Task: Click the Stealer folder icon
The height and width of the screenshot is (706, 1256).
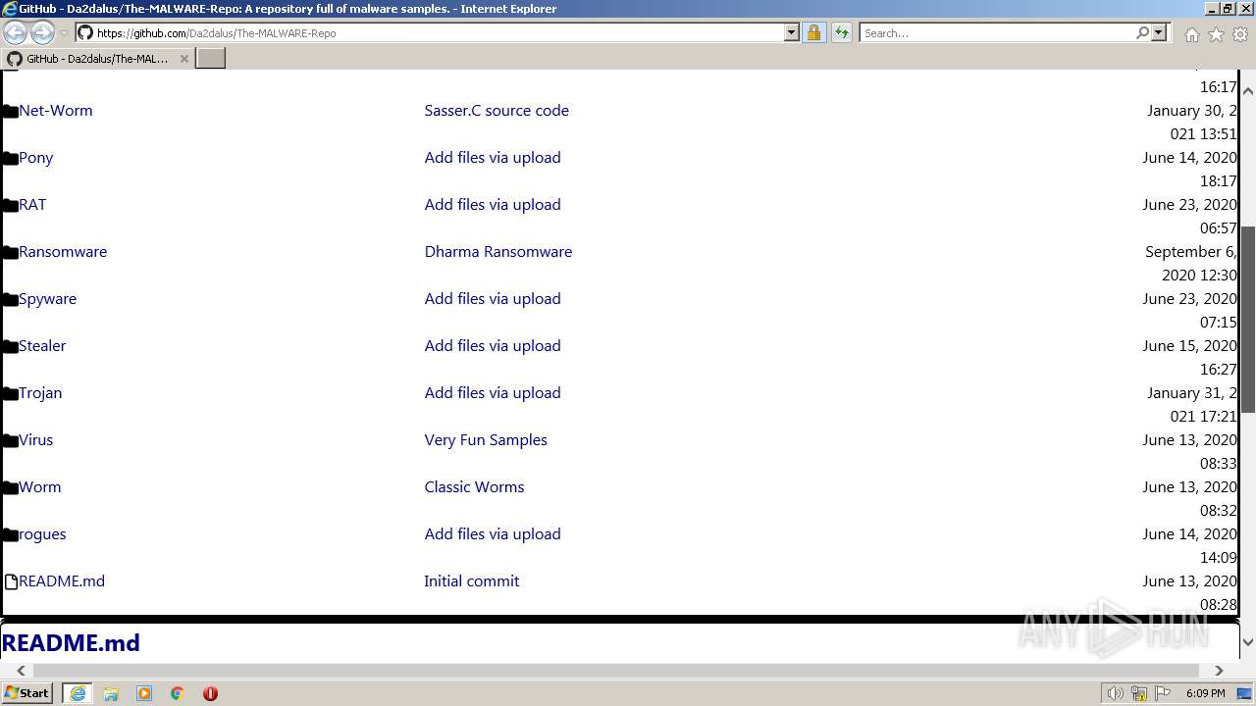Action: point(11,346)
